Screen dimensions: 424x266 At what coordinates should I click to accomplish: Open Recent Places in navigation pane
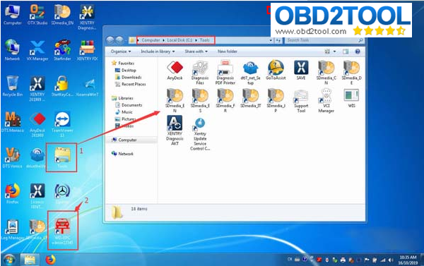point(134,84)
